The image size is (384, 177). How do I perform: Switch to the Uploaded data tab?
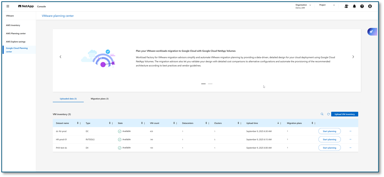68,99
